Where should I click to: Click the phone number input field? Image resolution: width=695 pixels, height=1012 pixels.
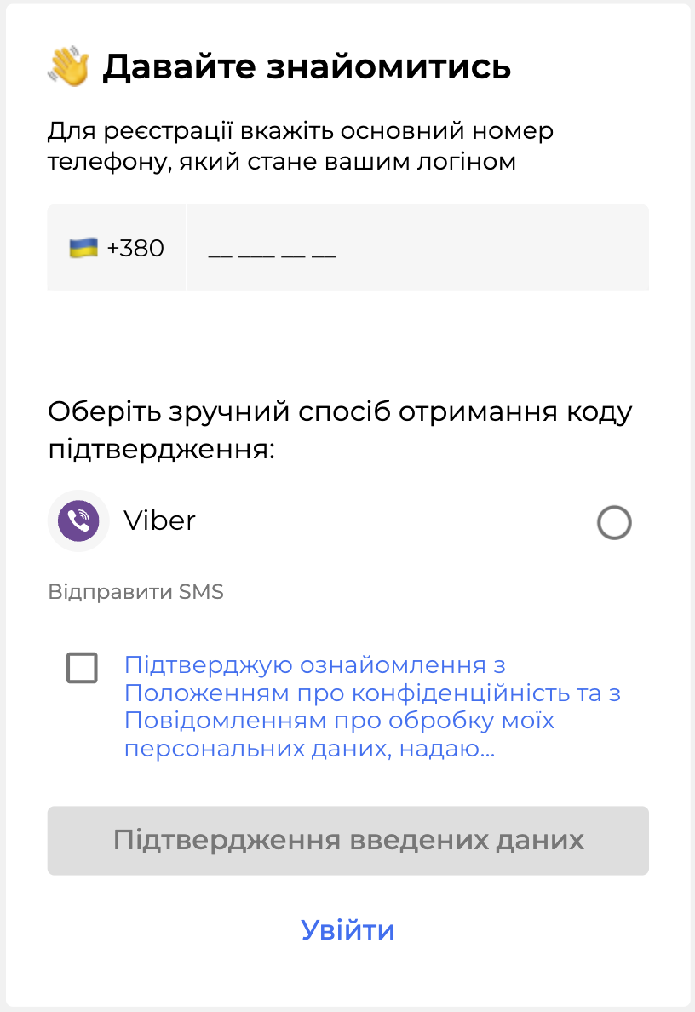coord(417,248)
